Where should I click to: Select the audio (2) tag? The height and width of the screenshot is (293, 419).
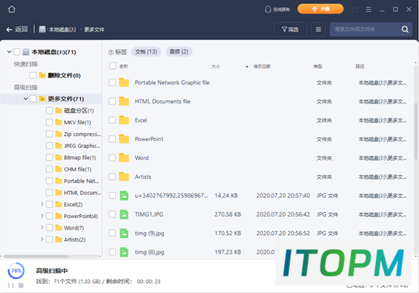[x=178, y=51]
